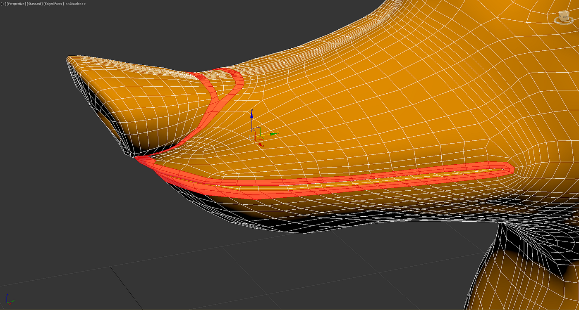The width and height of the screenshot is (579, 310).
Task: Open the [+] general viewport label menu
Action: (x=3, y=3)
